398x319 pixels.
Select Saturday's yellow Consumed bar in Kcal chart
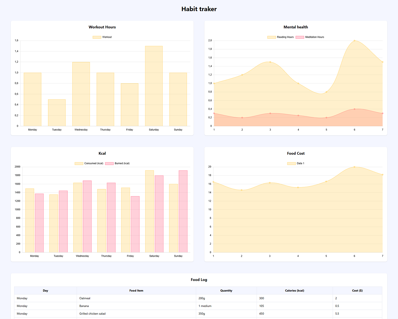(149, 211)
